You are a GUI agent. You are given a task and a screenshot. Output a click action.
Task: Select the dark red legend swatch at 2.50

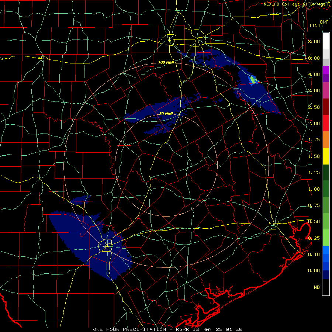coord(326,107)
